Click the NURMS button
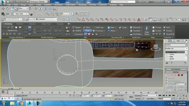The height and width of the screenshot is (106, 189). pyautogui.click(x=77, y=31)
